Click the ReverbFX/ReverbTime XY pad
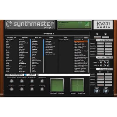This screenshot has width=117, height=117. click(x=77, y=85)
